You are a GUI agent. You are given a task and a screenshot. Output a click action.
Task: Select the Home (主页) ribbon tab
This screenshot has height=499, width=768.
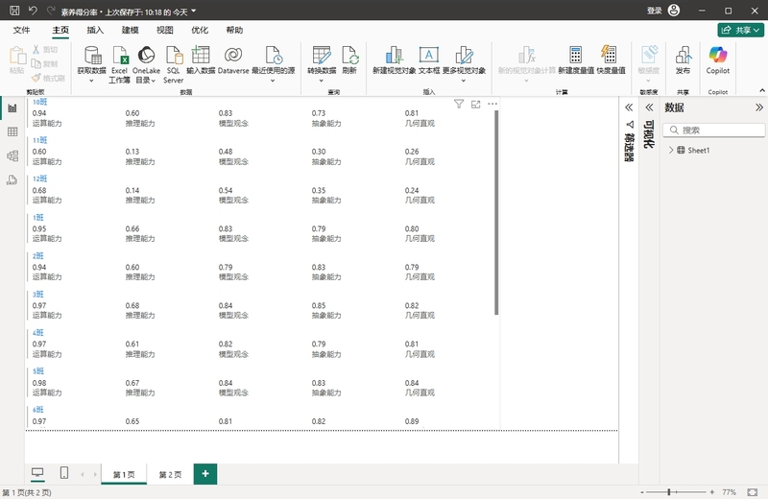point(60,30)
